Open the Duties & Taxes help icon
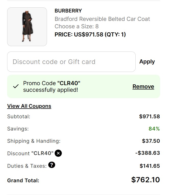The height and width of the screenshot is (195, 178). pos(52,165)
